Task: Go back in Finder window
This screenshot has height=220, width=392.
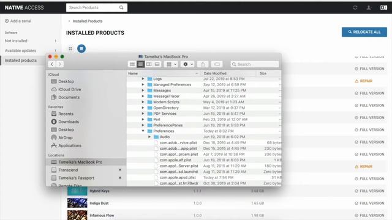Action: (x=51, y=64)
